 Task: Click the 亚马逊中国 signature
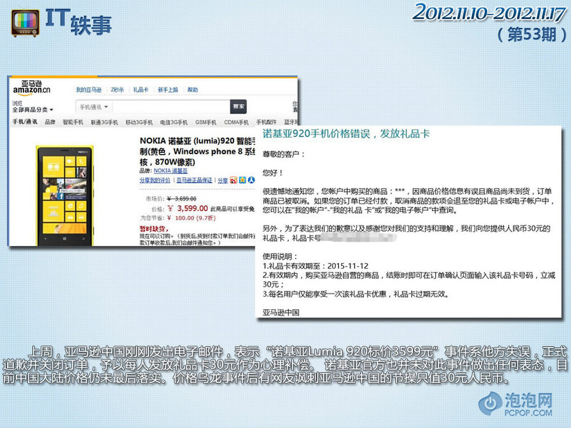click(281, 312)
